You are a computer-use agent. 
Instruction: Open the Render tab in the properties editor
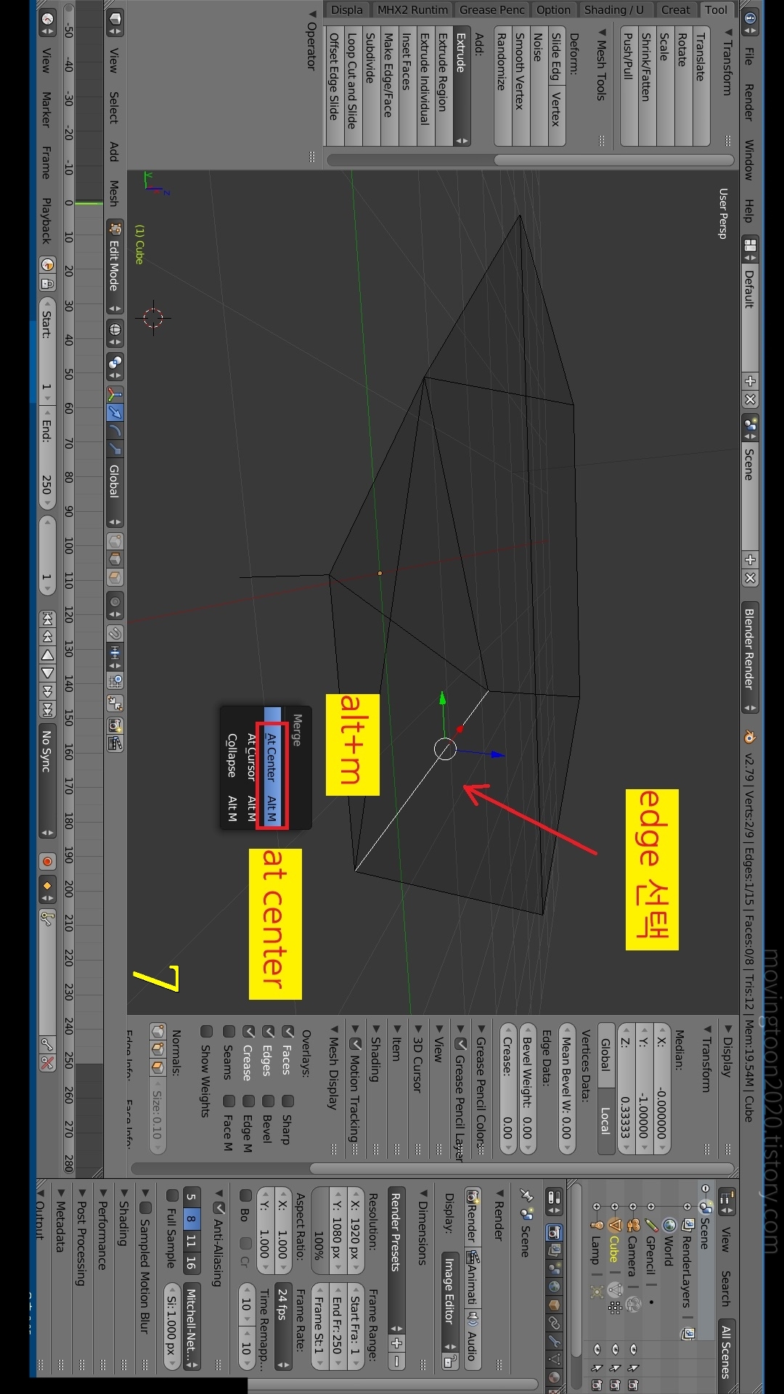[555, 1232]
